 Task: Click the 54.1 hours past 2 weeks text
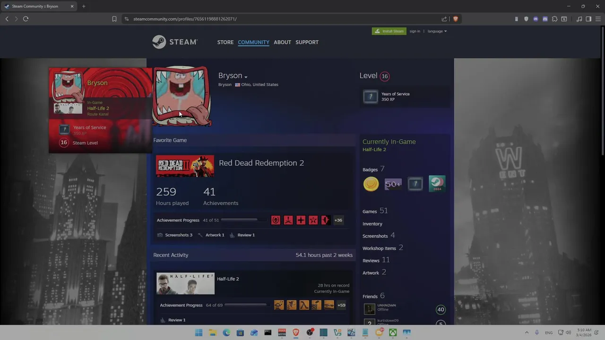point(324,255)
